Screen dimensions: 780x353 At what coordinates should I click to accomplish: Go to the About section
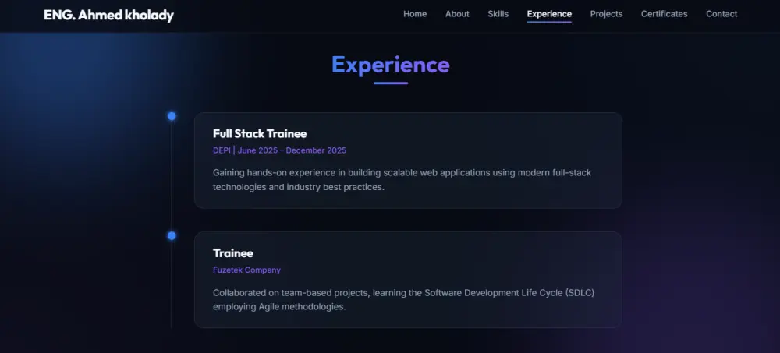pos(457,14)
